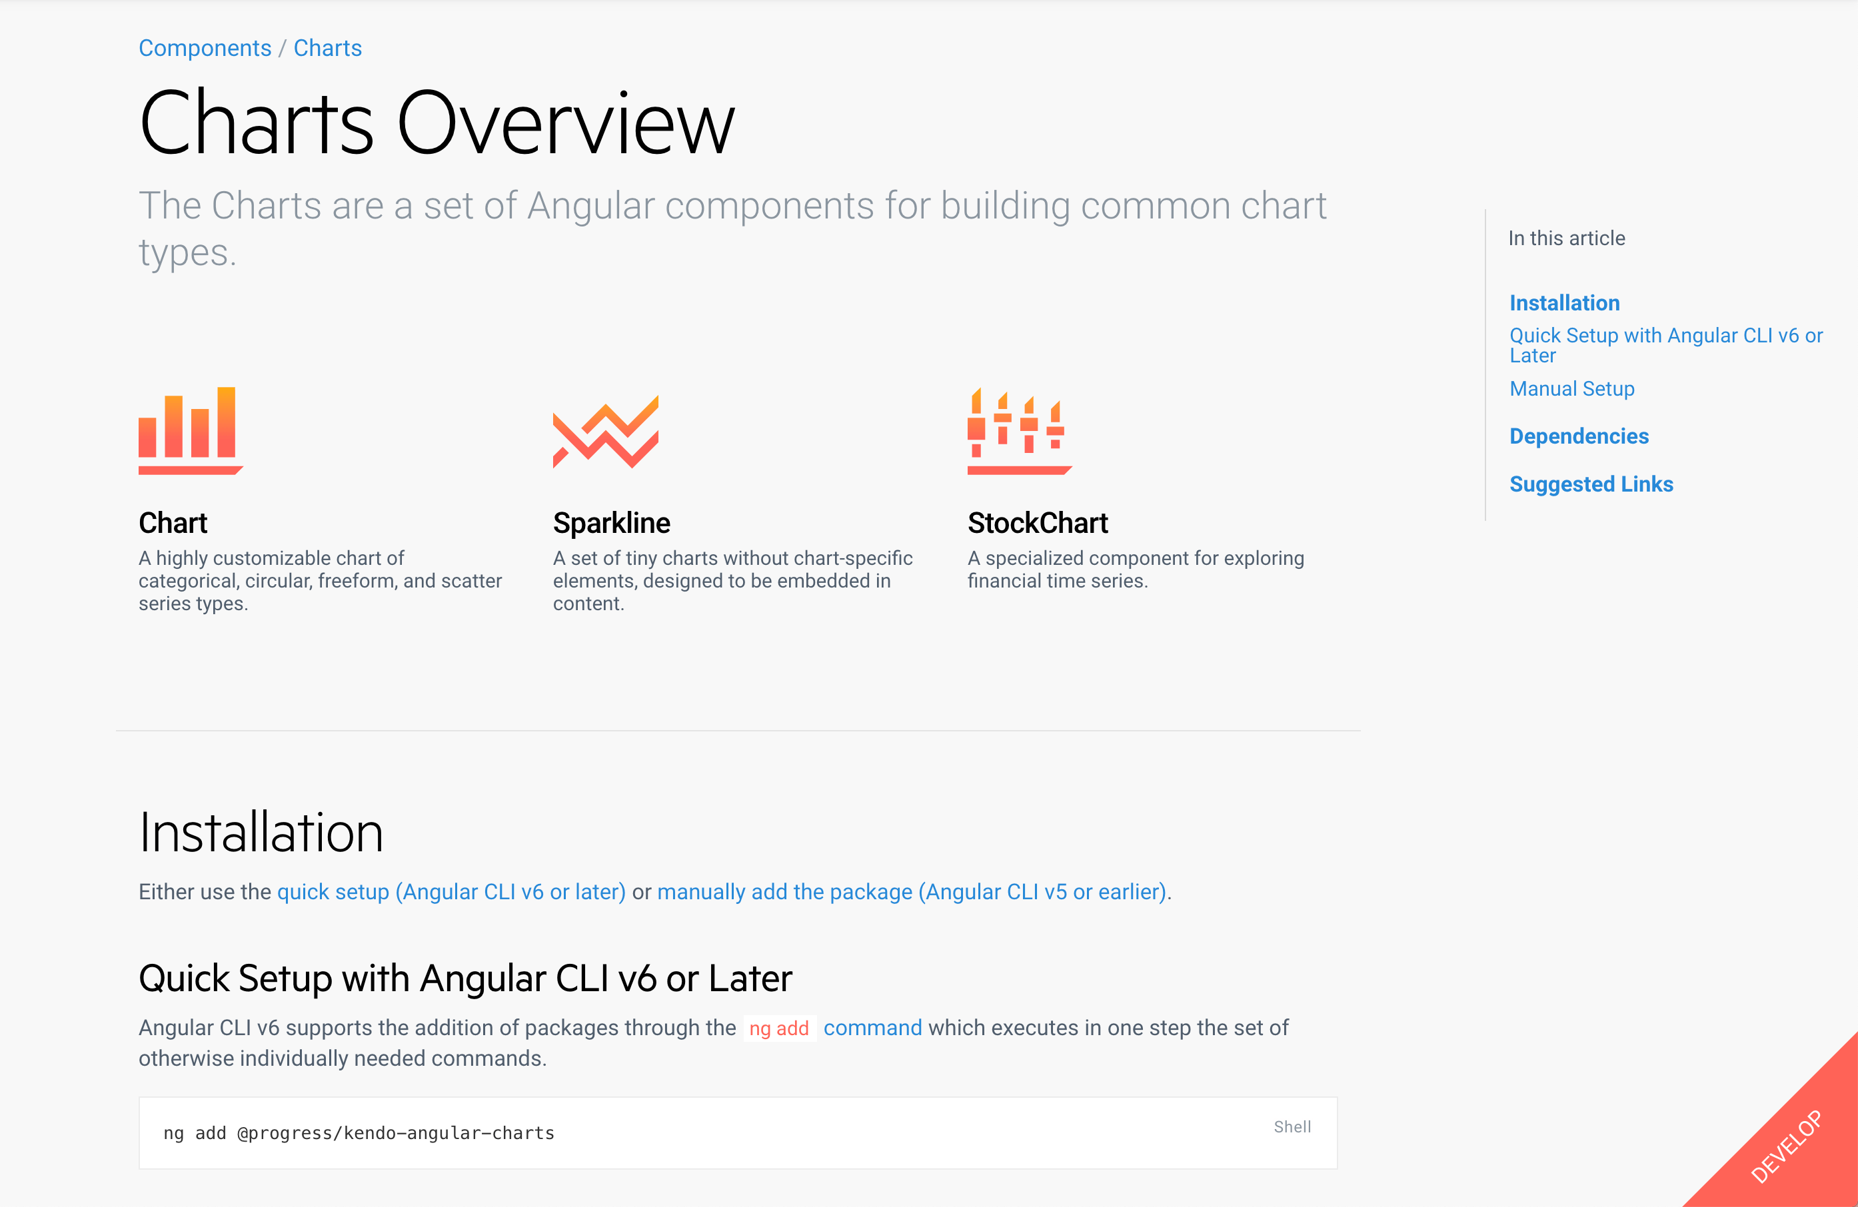This screenshot has width=1858, height=1207.
Task: Click the 'In this article' sidebar label
Action: (1566, 238)
